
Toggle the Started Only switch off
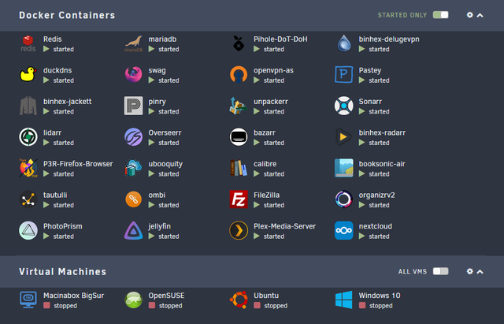pyautogui.click(x=440, y=15)
